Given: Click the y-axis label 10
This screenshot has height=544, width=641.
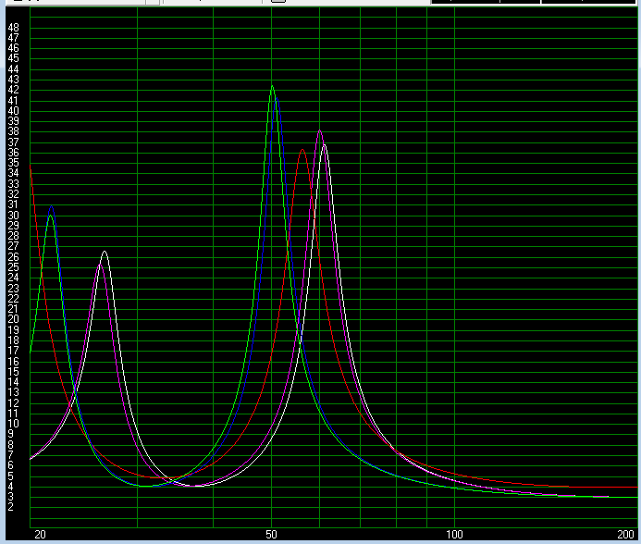Looking at the screenshot, I should 13,424.
